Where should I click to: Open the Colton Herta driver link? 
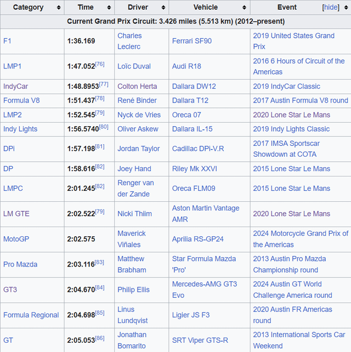137,87
